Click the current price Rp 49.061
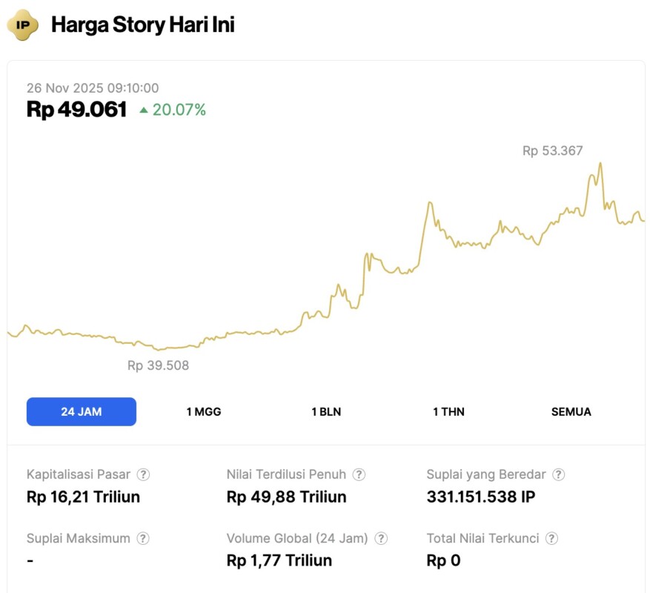The height and width of the screenshot is (593, 650). [76, 110]
